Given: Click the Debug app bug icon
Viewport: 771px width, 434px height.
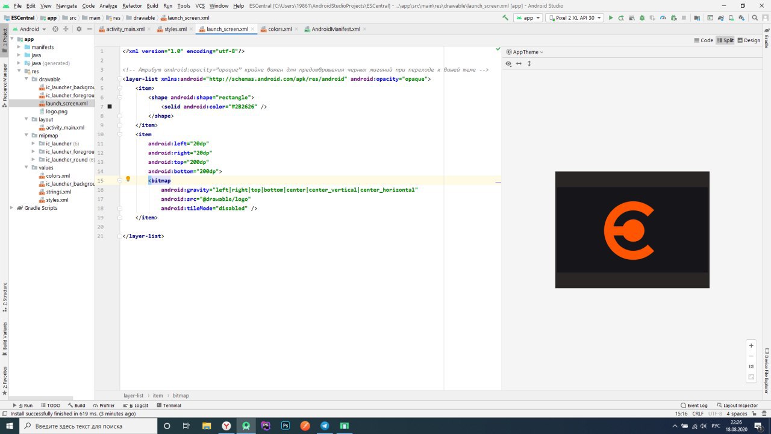Looking at the screenshot, I should click(x=642, y=18).
